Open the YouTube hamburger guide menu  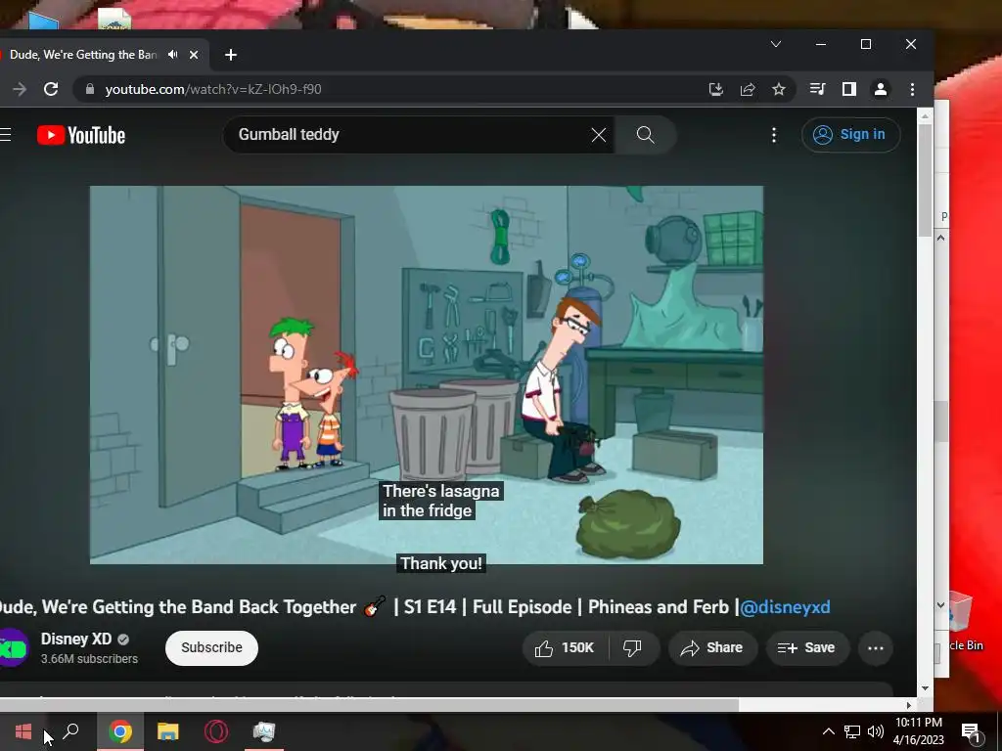click(x=6, y=135)
